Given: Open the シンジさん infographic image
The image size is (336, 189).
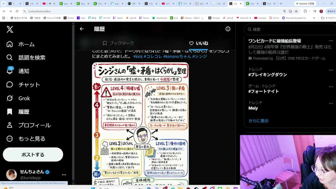Looking at the screenshot, I should pyautogui.click(x=140, y=124).
